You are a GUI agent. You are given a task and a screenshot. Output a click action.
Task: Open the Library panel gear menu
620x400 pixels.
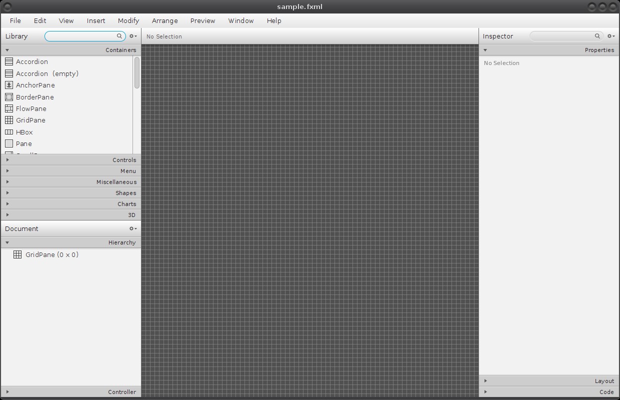[x=131, y=36]
